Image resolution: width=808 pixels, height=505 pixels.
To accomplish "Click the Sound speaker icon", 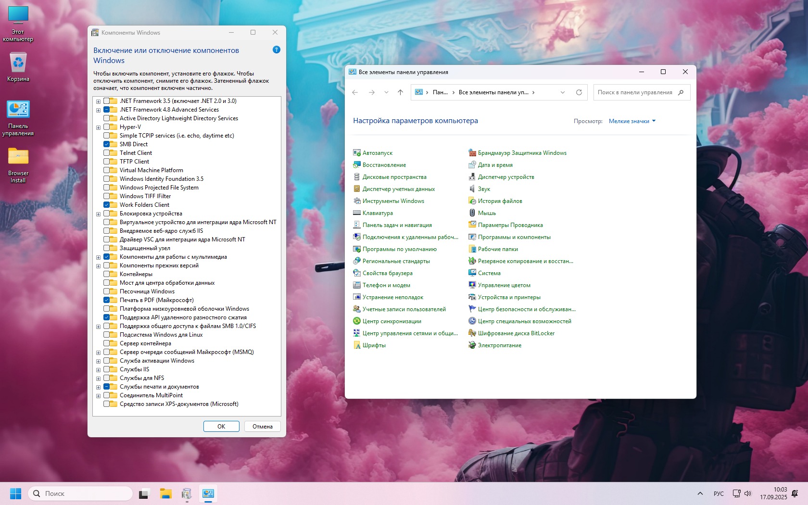I will (472, 189).
